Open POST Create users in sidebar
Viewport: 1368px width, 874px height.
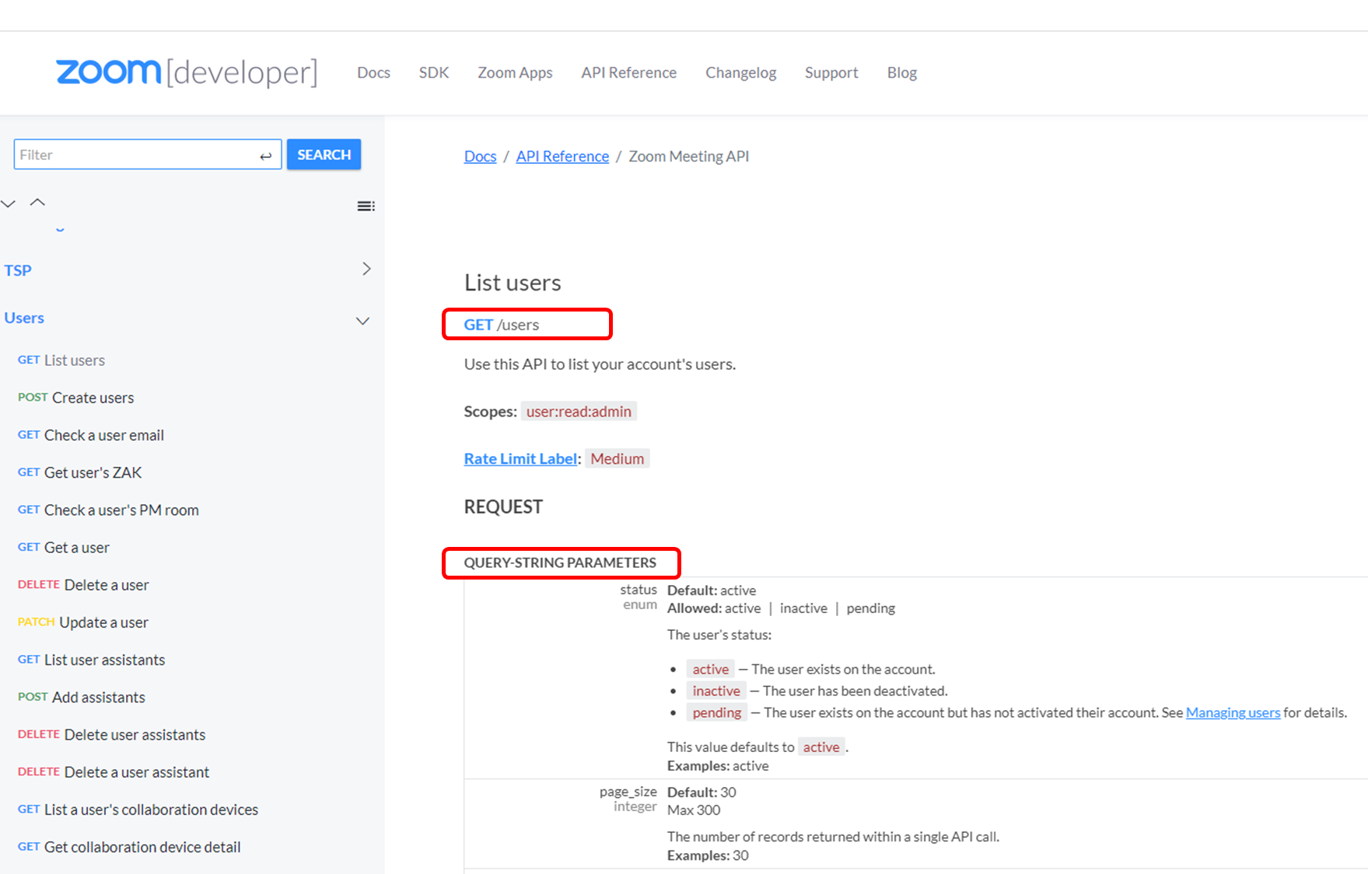pos(75,398)
